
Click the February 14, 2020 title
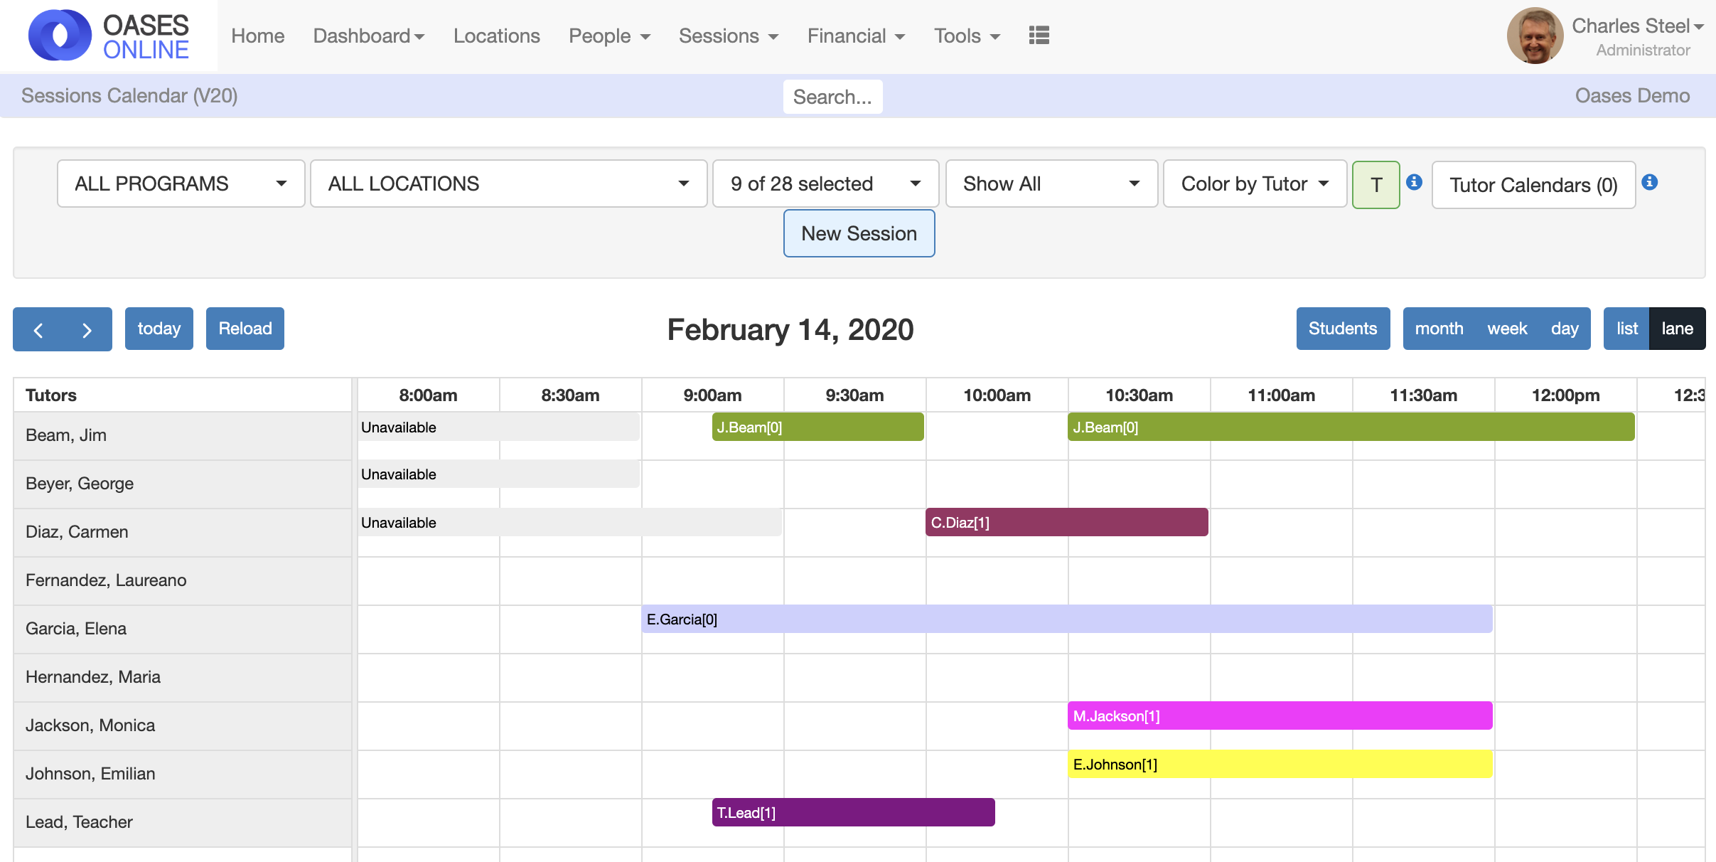(790, 329)
